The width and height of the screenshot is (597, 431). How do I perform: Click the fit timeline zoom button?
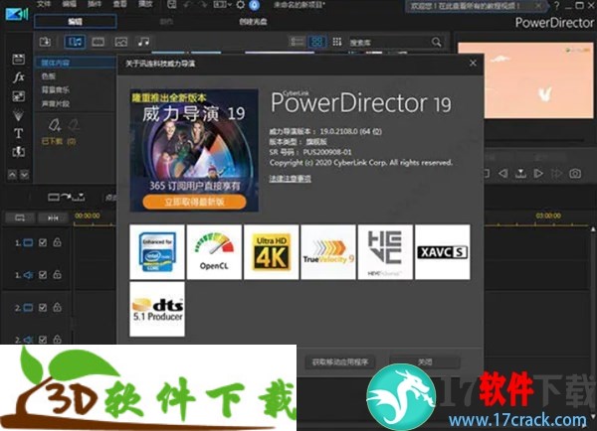[53, 217]
